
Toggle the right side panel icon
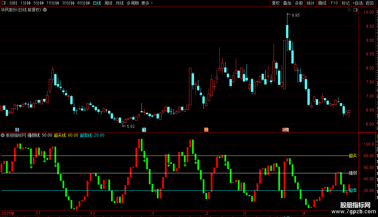point(356,10)
